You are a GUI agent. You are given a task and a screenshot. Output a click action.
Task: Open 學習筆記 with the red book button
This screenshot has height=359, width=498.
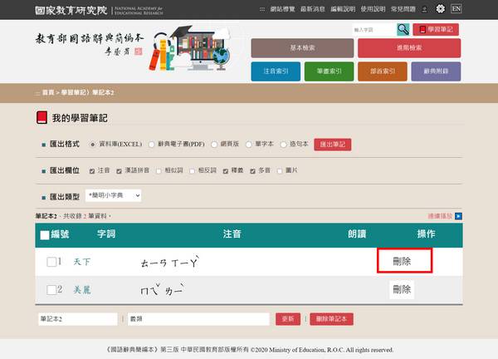pyautogui.click(x=436, y=30)
